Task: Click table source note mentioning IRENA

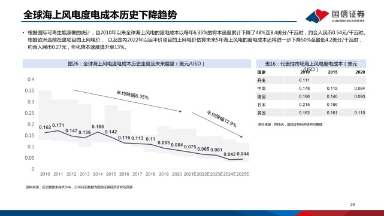Action: [x=290, y=124]
